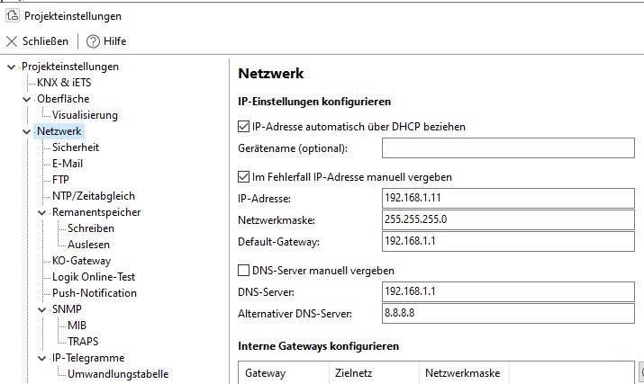Click the Default-Gateway address field
The height and width of the screenshot is (384, 644).
point(509,241)
